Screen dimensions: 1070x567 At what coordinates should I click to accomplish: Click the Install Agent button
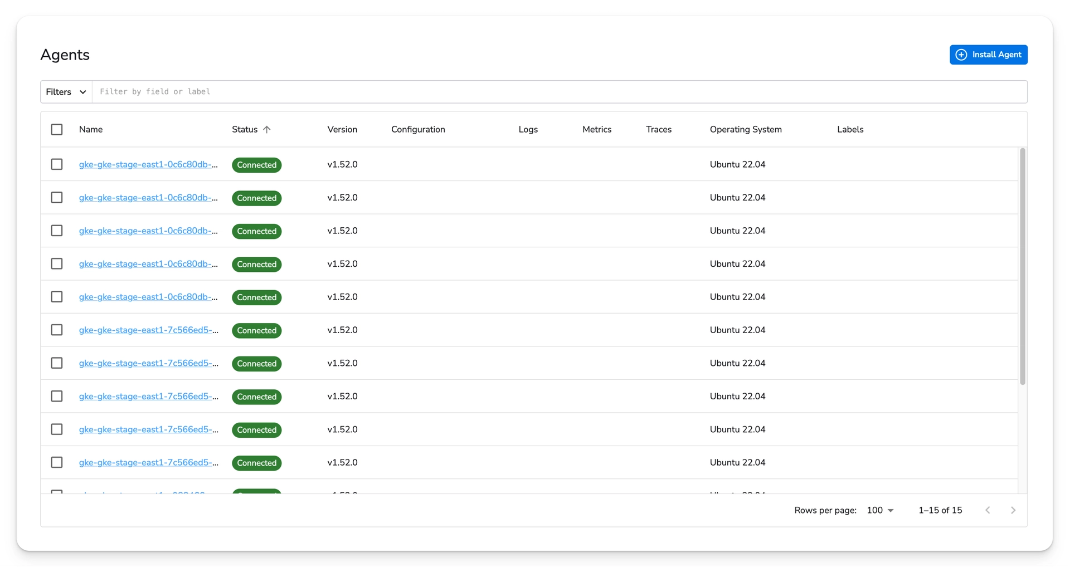click(x=989, y=55)
